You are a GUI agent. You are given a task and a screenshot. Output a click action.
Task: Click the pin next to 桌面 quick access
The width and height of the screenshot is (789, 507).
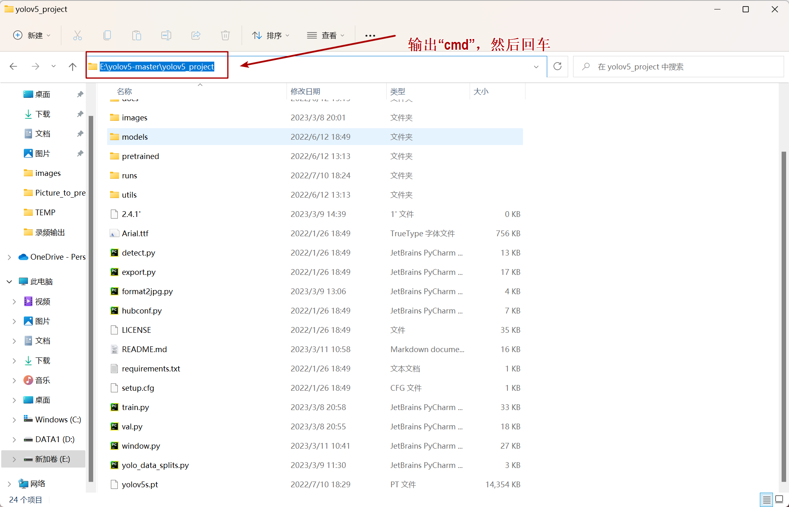coord(80,94)
